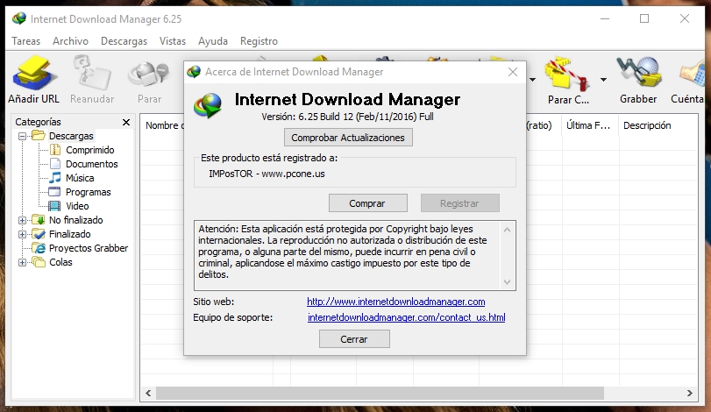Select Proyectos Grabber label in tree
Screen dimensions: 711x412
click(89, 248)
